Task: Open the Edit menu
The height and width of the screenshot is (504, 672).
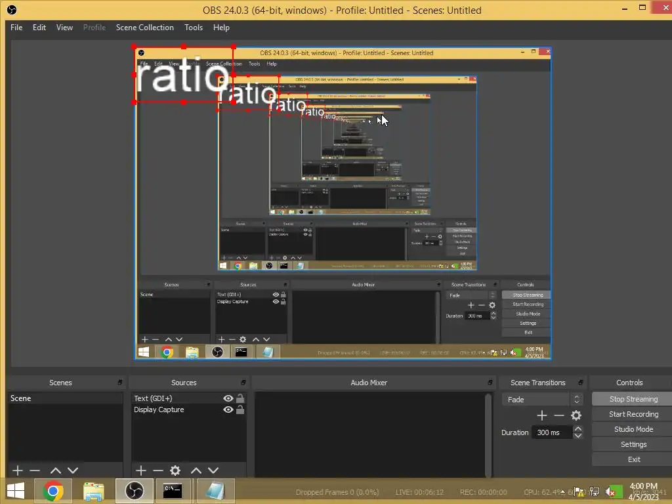Action: coord(39,28)
